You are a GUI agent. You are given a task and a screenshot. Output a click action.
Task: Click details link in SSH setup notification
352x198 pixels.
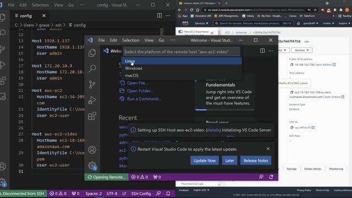tap(213, 130)
